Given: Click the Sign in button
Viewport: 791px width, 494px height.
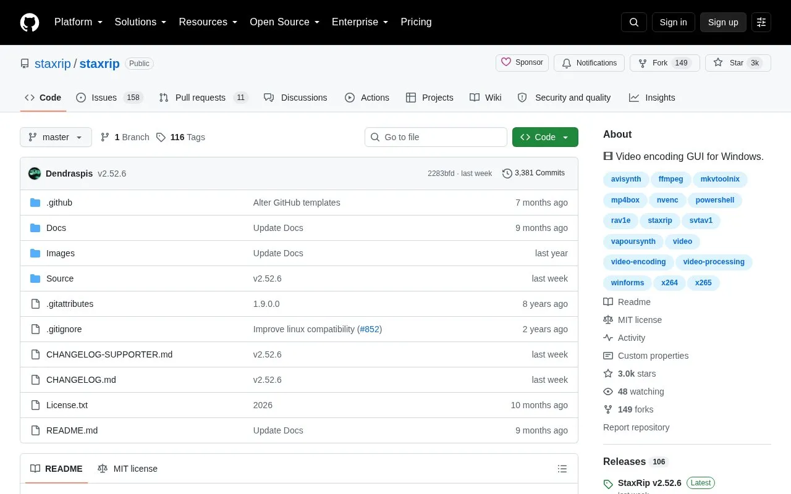Looking at the screenshot, I should 673,22.
